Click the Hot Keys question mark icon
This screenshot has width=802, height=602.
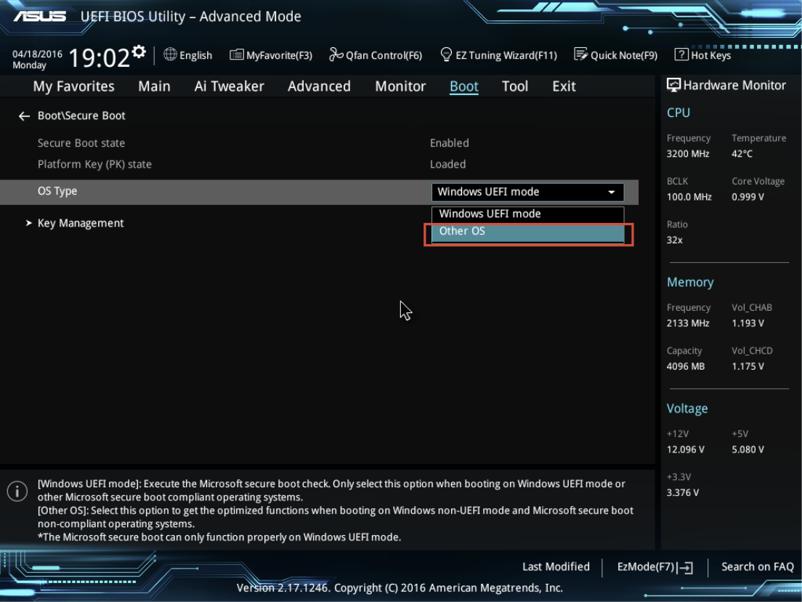pyautogui.click(x=681, y=54)
